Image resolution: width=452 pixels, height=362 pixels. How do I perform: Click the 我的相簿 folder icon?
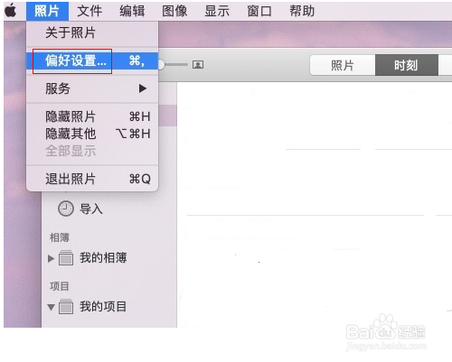click(66, 258)
